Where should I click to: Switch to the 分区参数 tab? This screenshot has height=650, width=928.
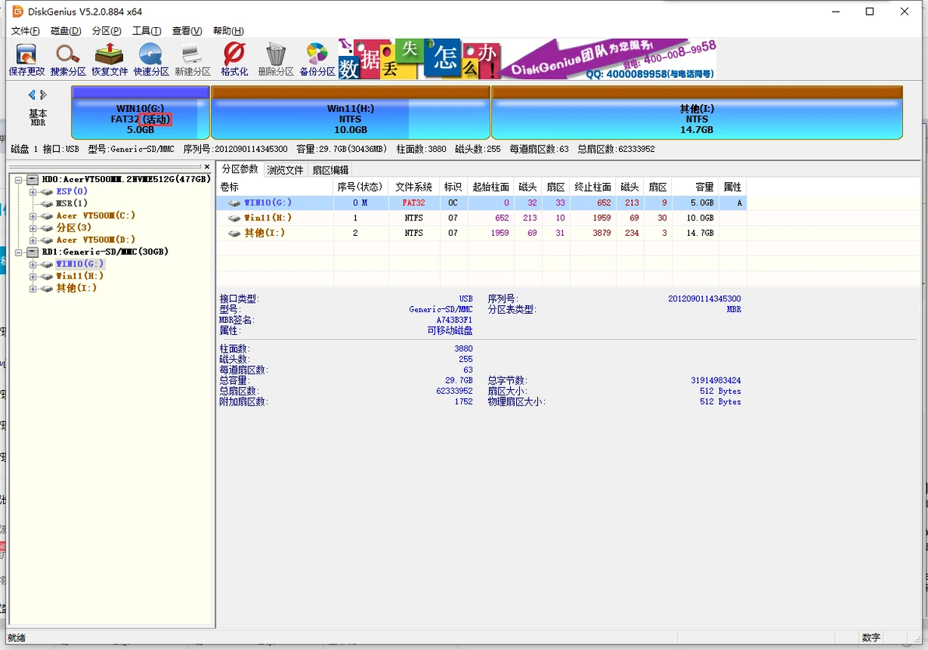pyautogui.click(x=240, y=169)
